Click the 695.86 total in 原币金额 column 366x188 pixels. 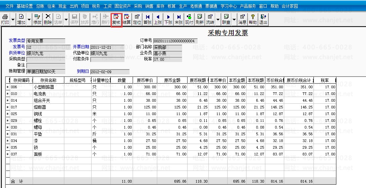tap(172, 181)
